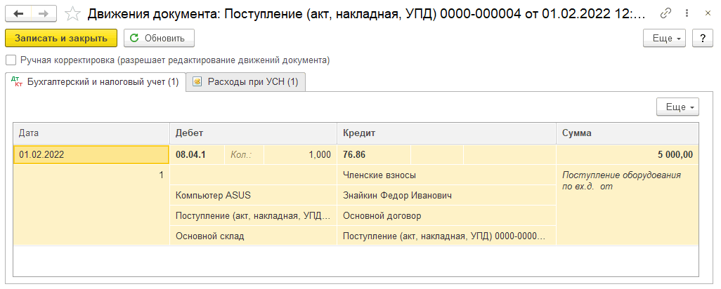The height and width of the screenshot is (289, 721).
Task: Select Бухгалтерский и налоговый учет tab
Action: (x=96, y=82)
